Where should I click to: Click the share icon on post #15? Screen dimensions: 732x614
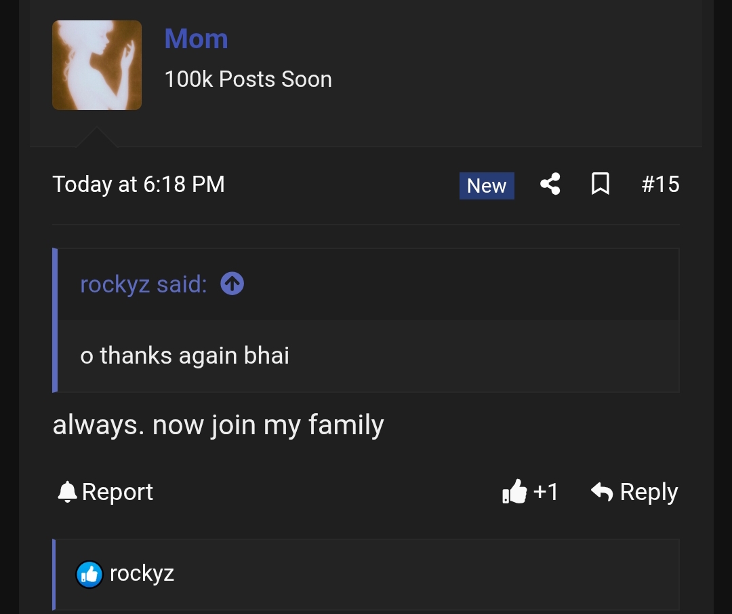tap(550, 185)
